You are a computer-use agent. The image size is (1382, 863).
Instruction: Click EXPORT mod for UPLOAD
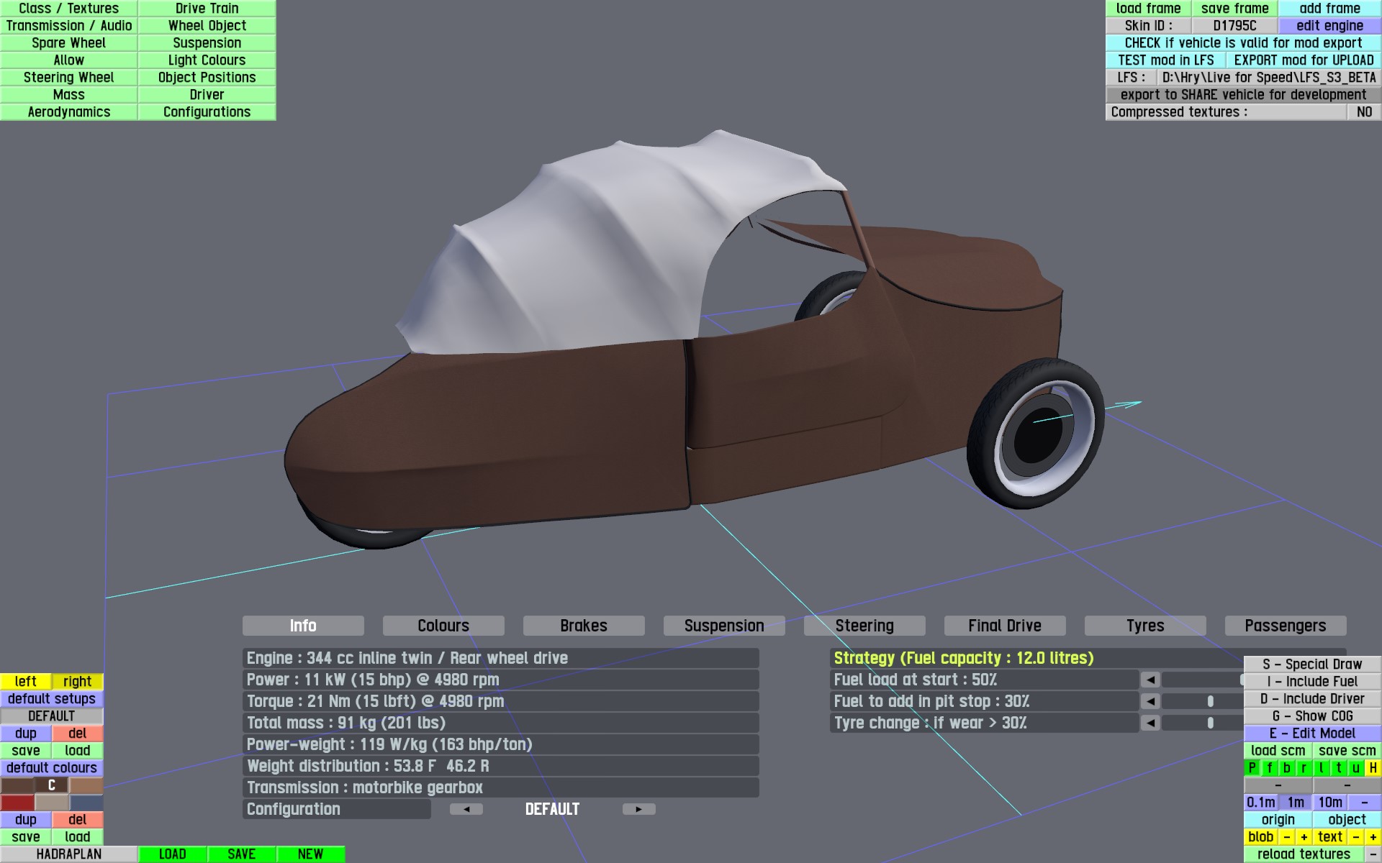[1303, 60]
